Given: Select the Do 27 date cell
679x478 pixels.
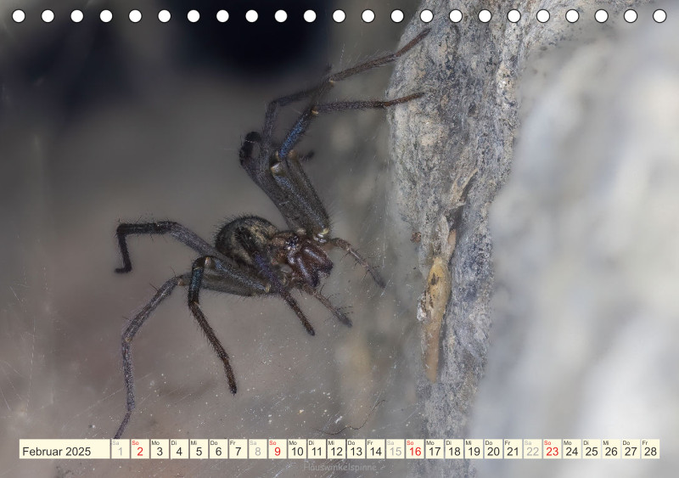Looking at the screenshot, I should [x=631, y=449].
